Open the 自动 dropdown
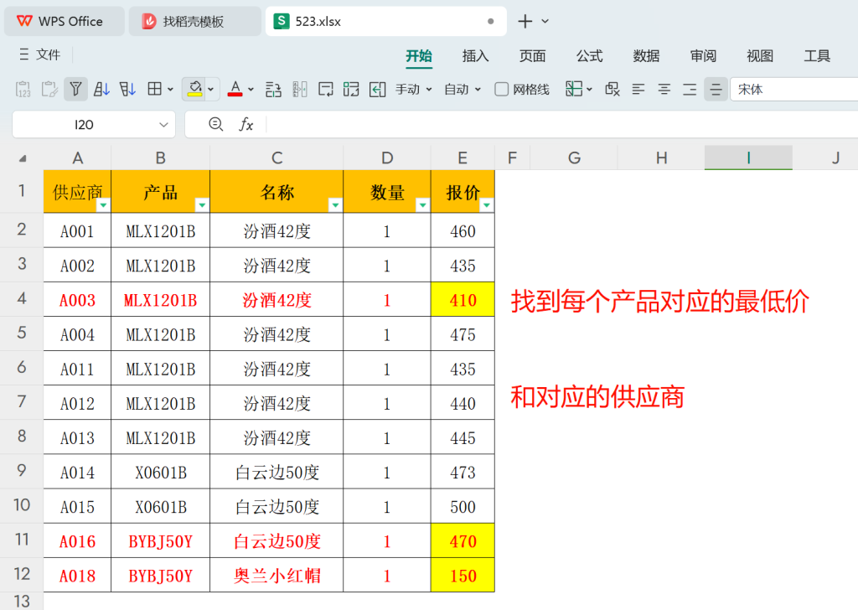The height and width of the screenshot is (610, 858). coord(463,89)
